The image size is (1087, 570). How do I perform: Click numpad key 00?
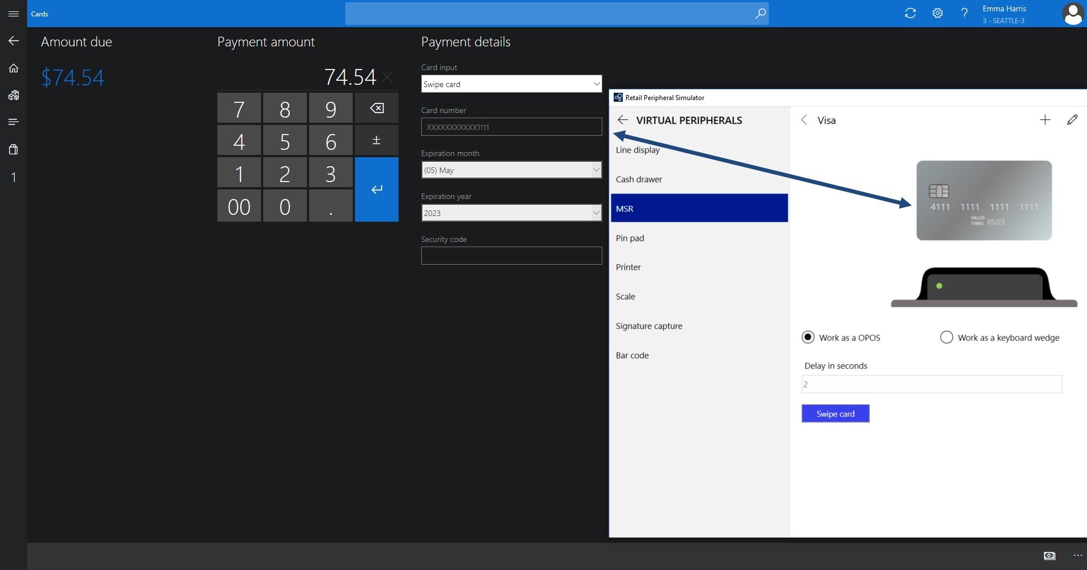click(239, 206)
